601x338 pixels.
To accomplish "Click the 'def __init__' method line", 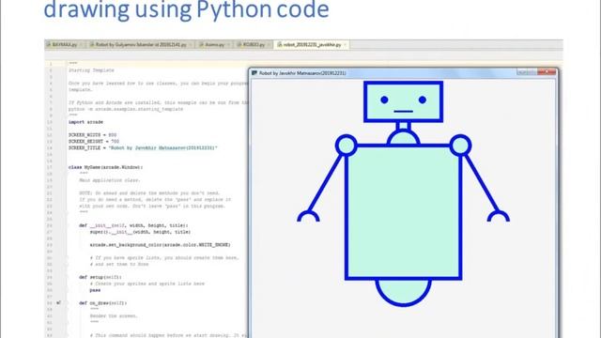I will (133, 225).
